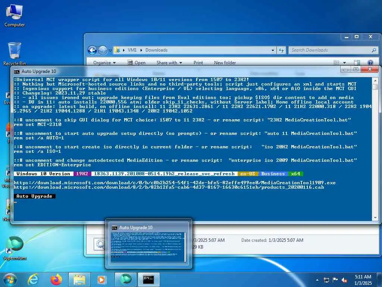
Task: Switch to Windows Explorer taskbar button
Action: pos(79,280)
